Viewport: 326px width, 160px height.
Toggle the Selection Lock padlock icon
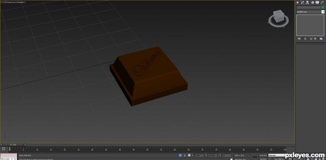coord(185,155)
